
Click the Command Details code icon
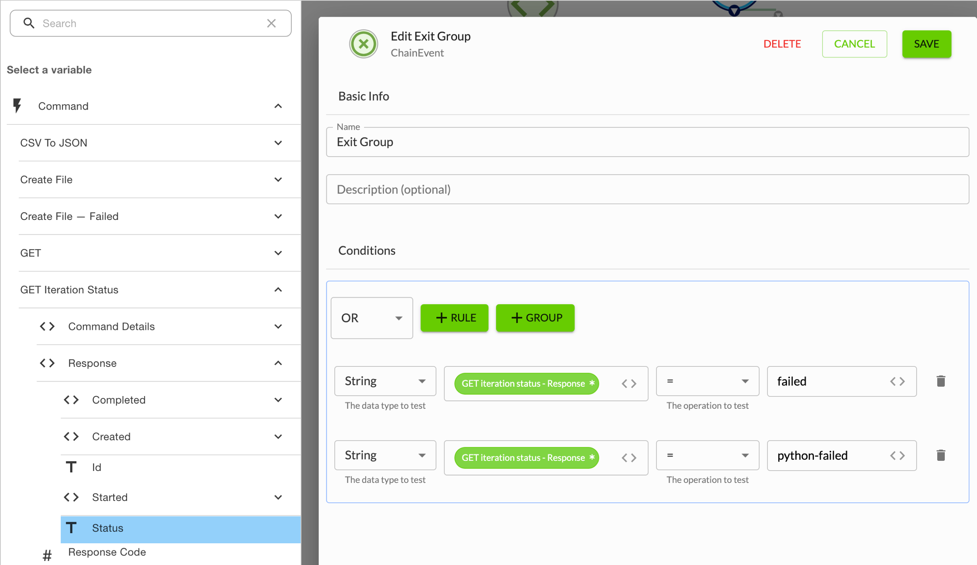(47, 326)
